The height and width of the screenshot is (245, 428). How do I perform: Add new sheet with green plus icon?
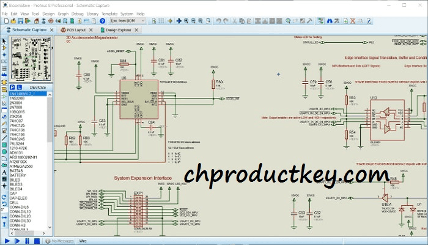[x=345, y=21]
